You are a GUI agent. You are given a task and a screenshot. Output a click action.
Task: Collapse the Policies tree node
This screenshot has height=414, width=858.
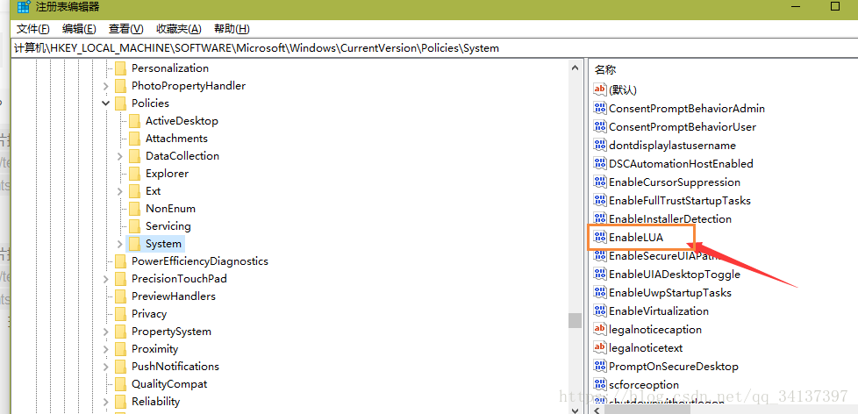pyautogui.click(x=106, y=103)
